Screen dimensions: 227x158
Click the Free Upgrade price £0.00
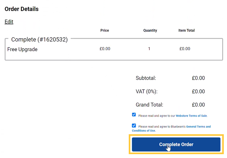105,49
